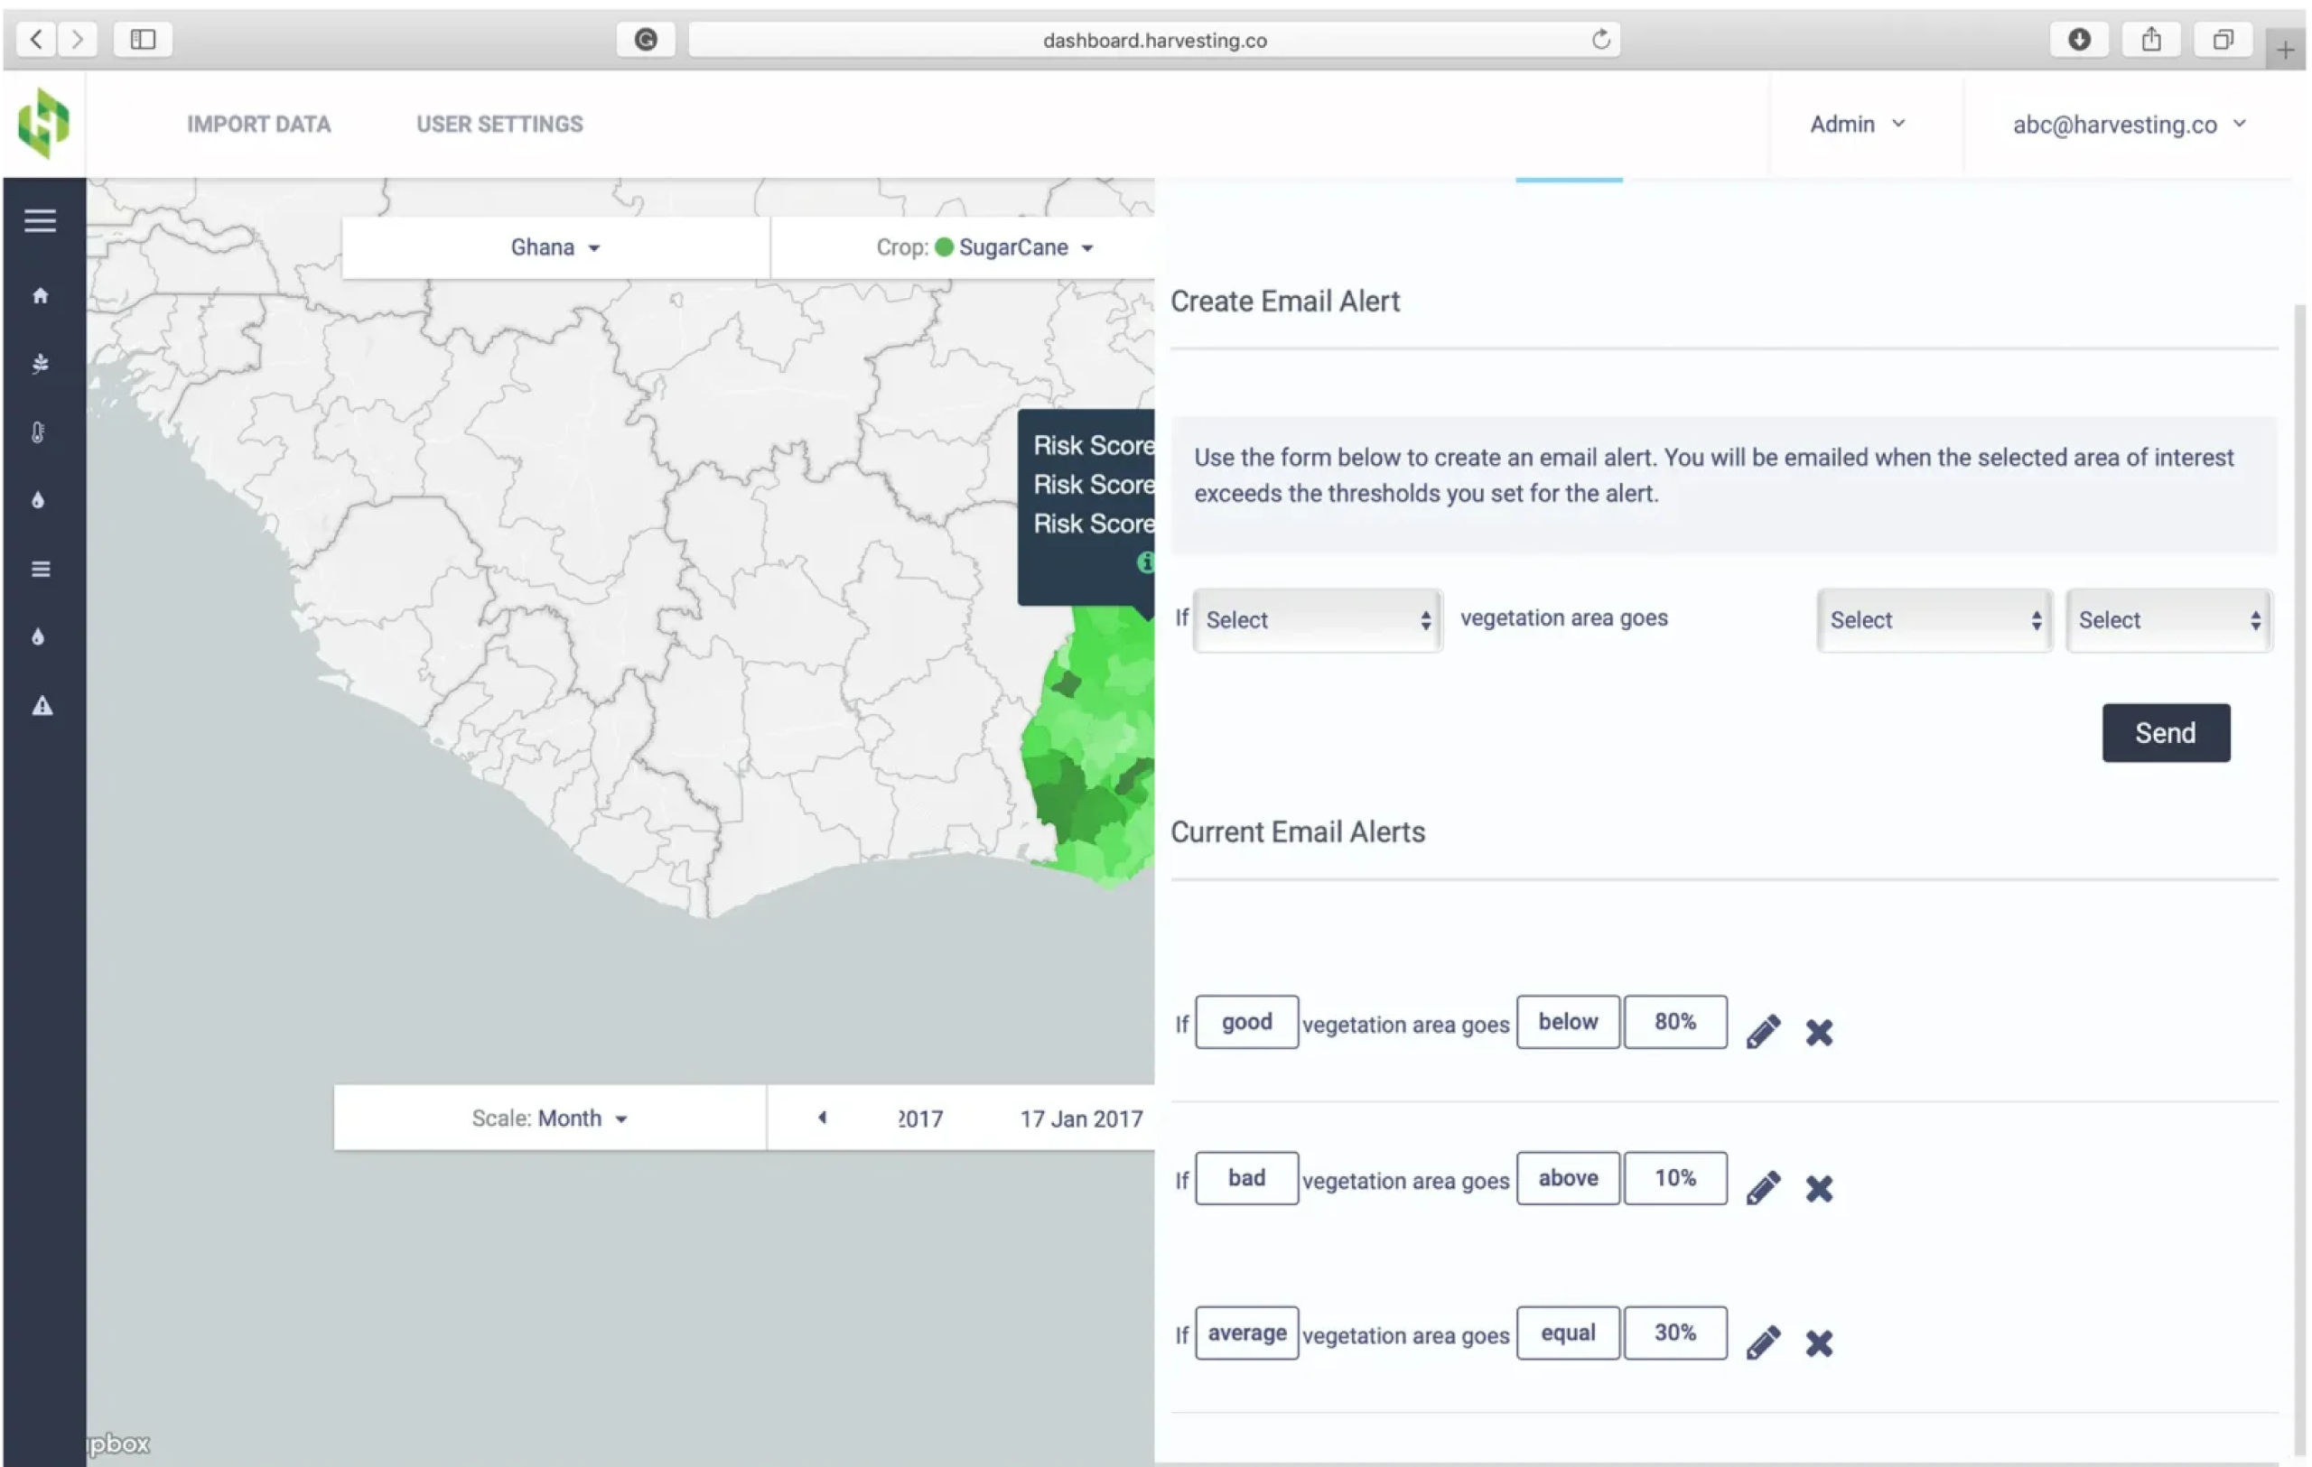
Task: Click the dashboard.harvesting.co address bar
Action: [x=1154, y=40]
